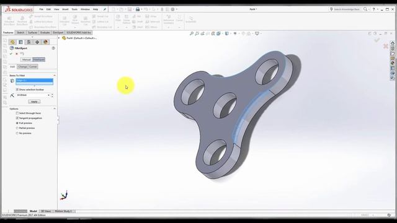Click the radius spinner arrows
Viewport: 397px width, 223px height.
click(52, 95)
